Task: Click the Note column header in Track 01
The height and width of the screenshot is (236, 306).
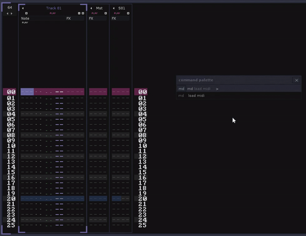Action: pos(43,18)
